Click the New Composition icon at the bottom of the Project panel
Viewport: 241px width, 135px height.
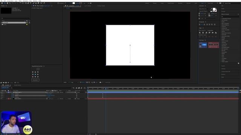click(x=6, y=82)
